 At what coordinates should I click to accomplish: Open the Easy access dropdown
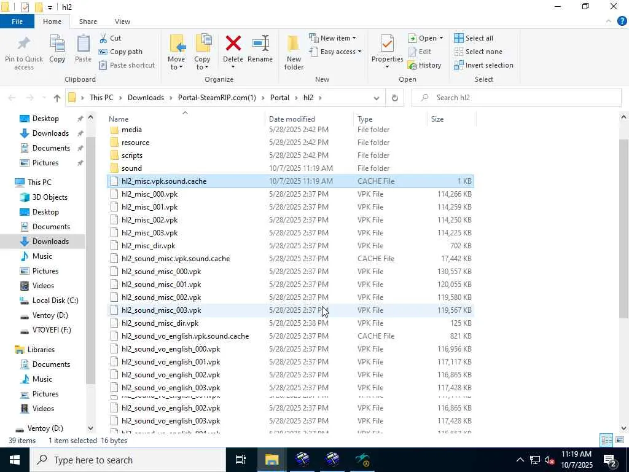click(335, 52)
